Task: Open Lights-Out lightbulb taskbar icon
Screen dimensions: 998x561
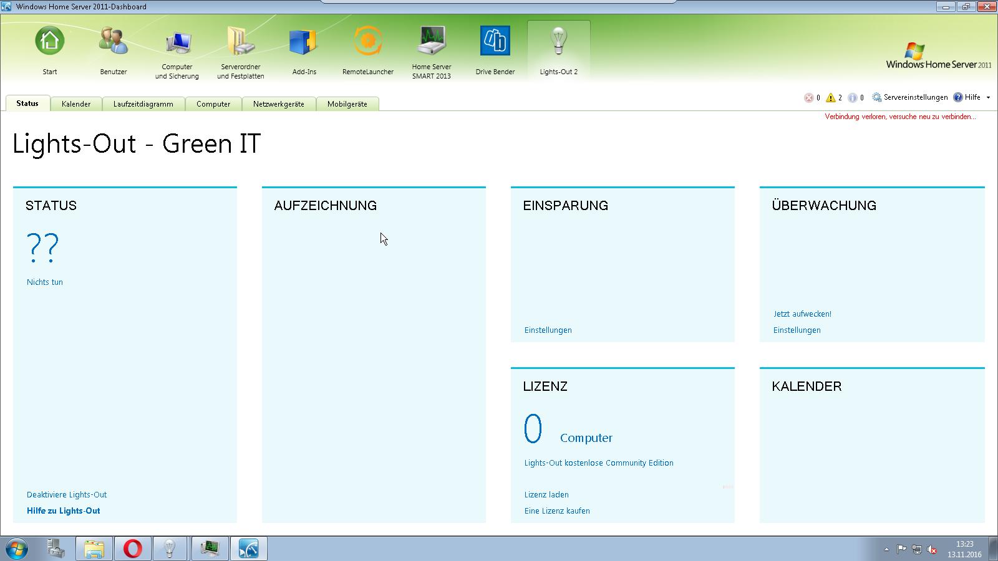Action: (x=170, y=549)
